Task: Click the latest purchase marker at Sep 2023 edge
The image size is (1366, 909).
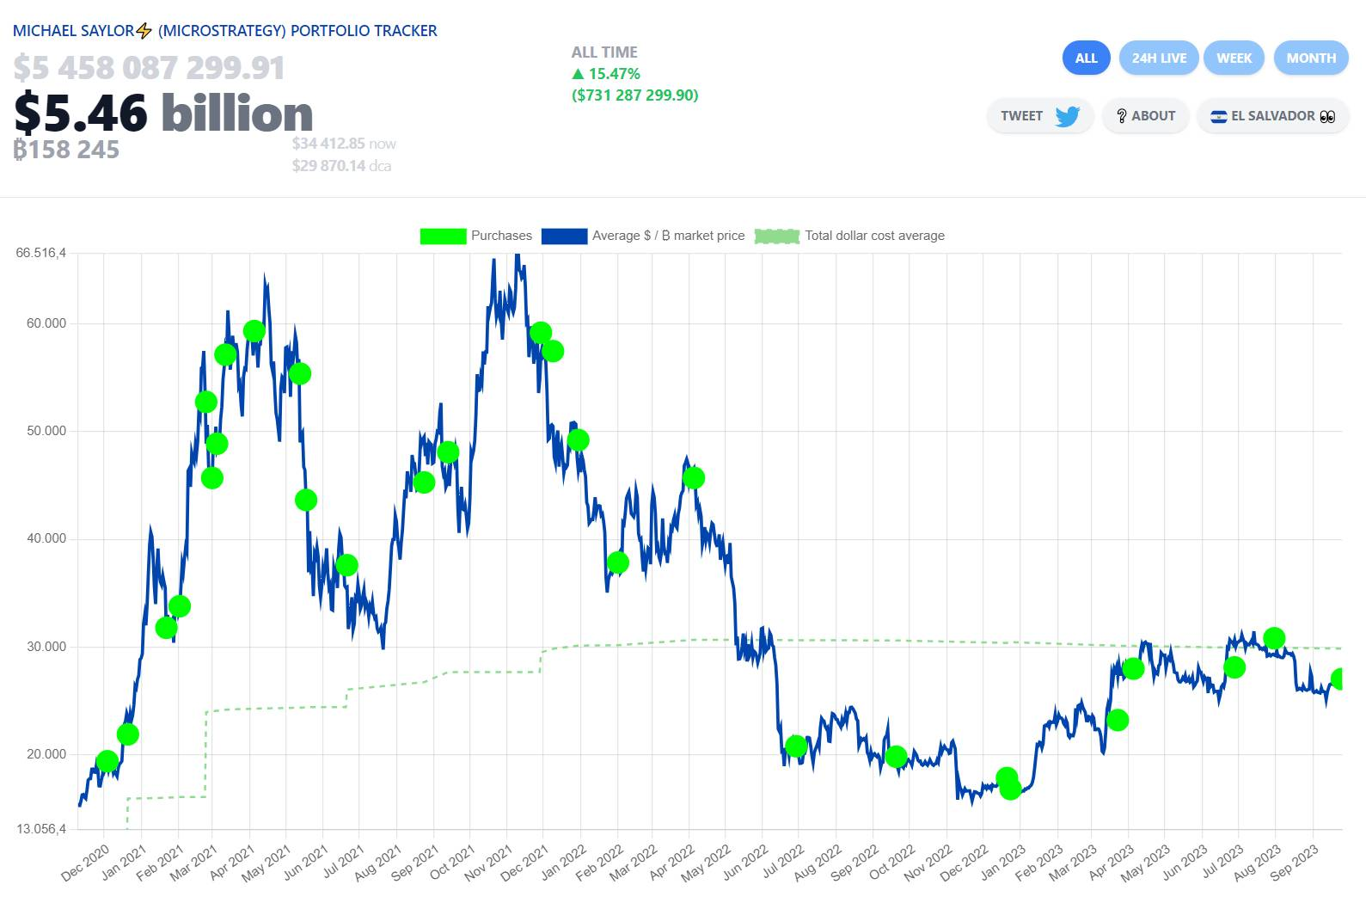Action: (1338, 679)
